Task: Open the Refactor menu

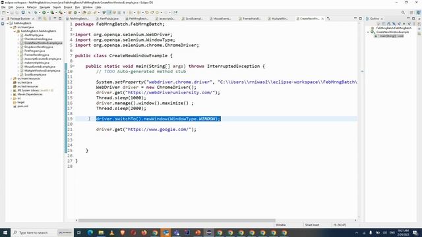Action: [x=32, y=7]
